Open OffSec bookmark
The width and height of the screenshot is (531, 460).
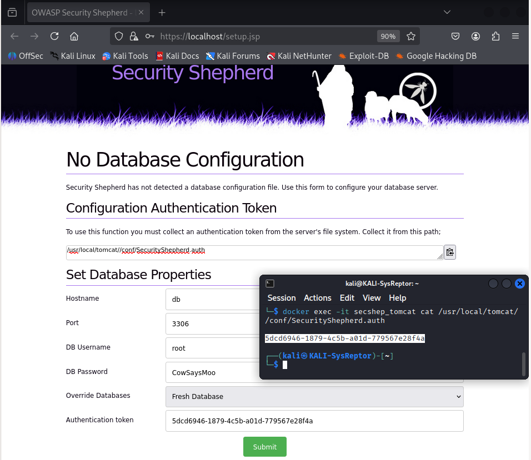click(26, 56)
